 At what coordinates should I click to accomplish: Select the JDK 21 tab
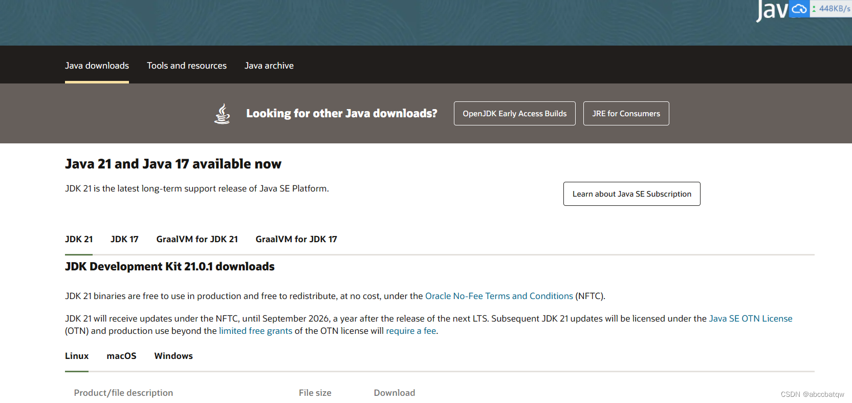pos(79,239)
